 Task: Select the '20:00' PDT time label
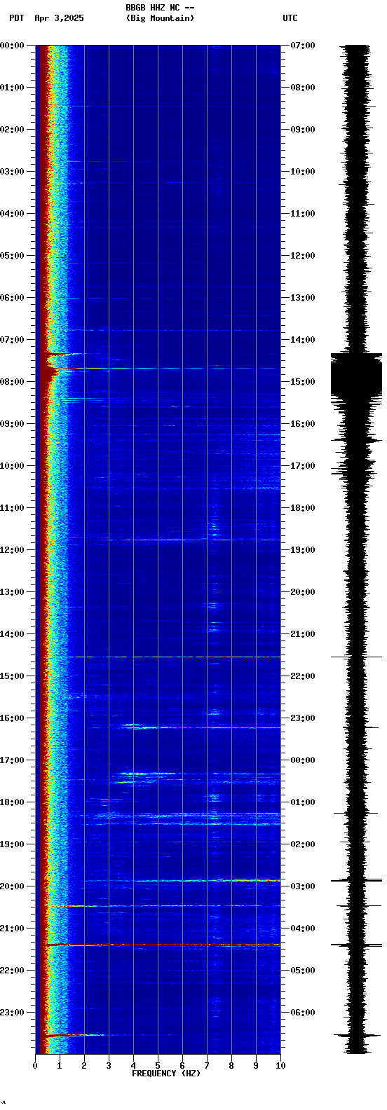[x=12, y=886]
